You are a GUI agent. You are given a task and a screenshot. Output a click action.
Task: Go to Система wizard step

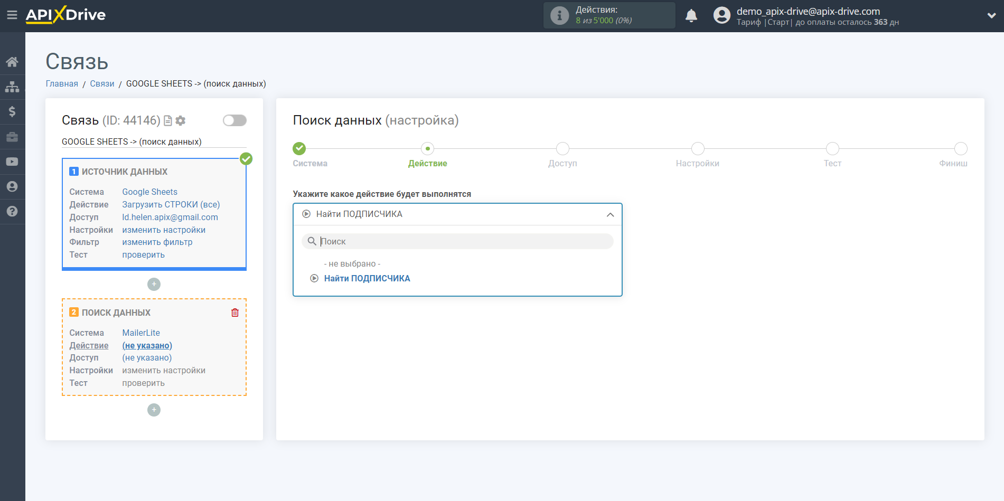pyautogui.click(x=299, y=148)
